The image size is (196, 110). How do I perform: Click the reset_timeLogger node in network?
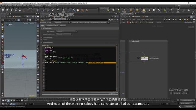[x=145, y=58]
